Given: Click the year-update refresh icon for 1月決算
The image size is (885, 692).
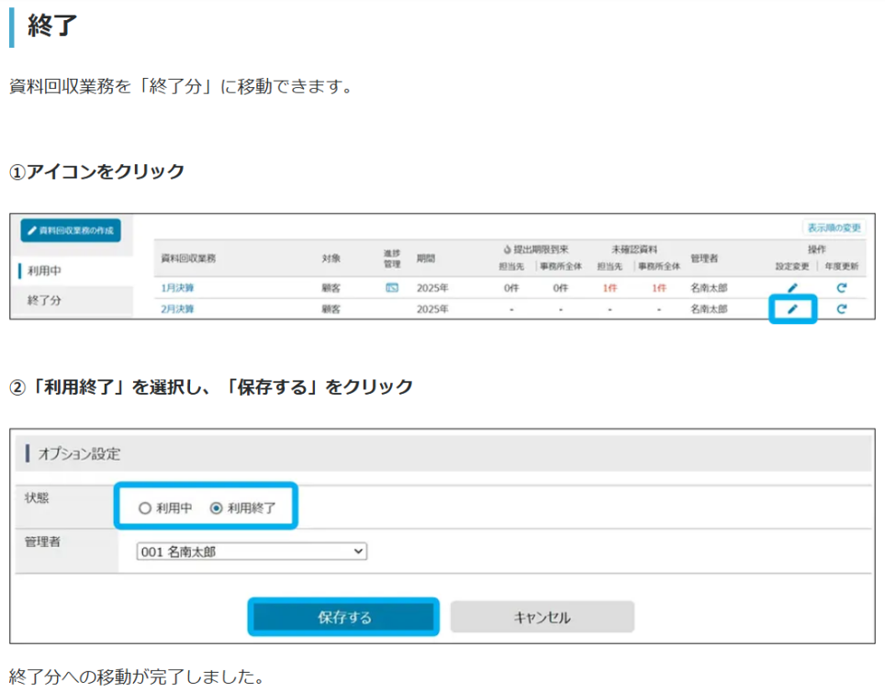Looking at the screenshot, I should (x=841, y=287).
